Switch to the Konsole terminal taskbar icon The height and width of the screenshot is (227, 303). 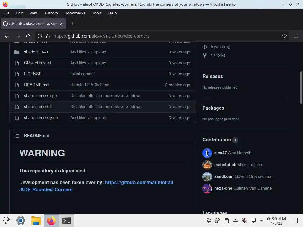67,220
